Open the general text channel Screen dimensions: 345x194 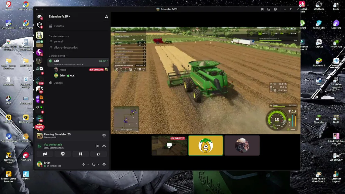click(x=78, y=41)
